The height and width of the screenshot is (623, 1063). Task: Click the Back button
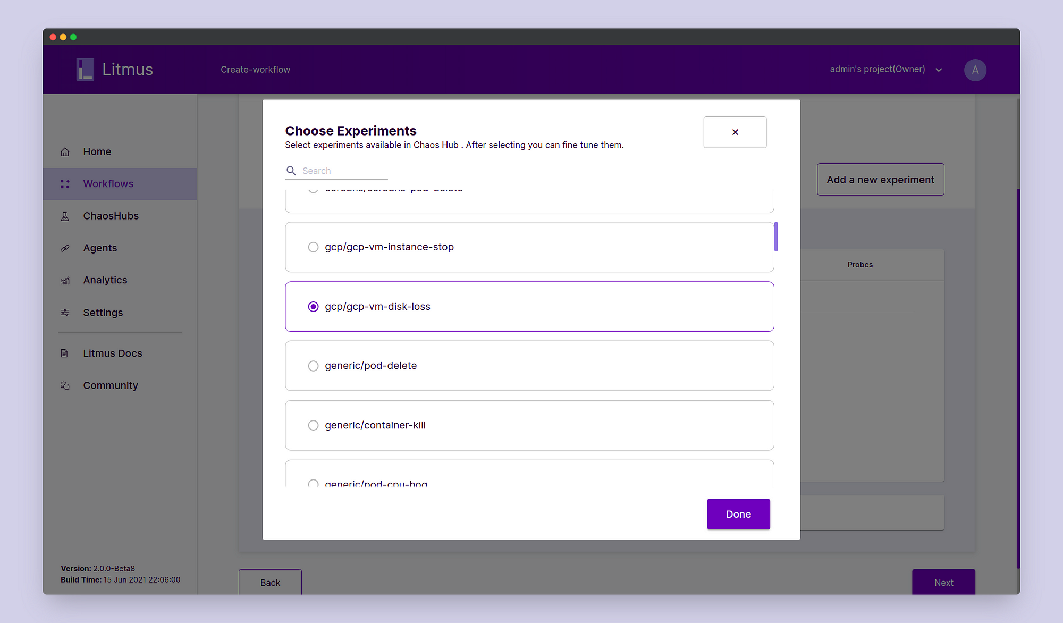[x=270, y=582]
